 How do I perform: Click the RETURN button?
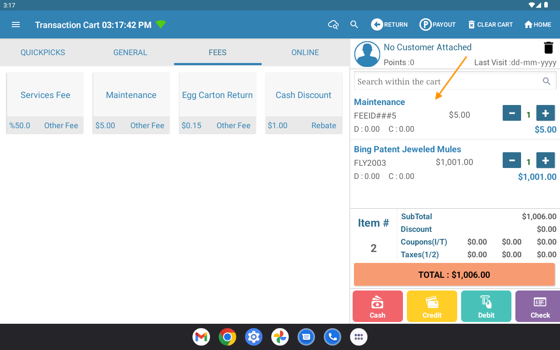pos(389,24)
